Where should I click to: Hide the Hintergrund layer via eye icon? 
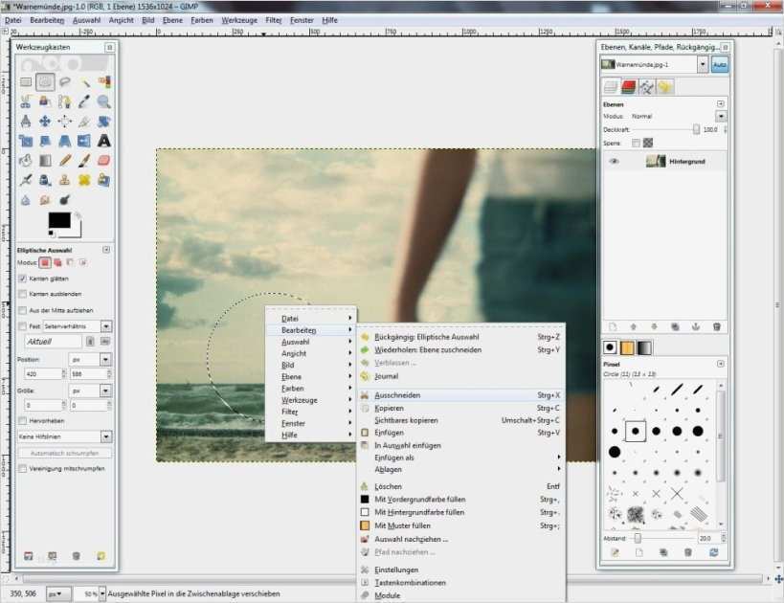pos(614,162)
